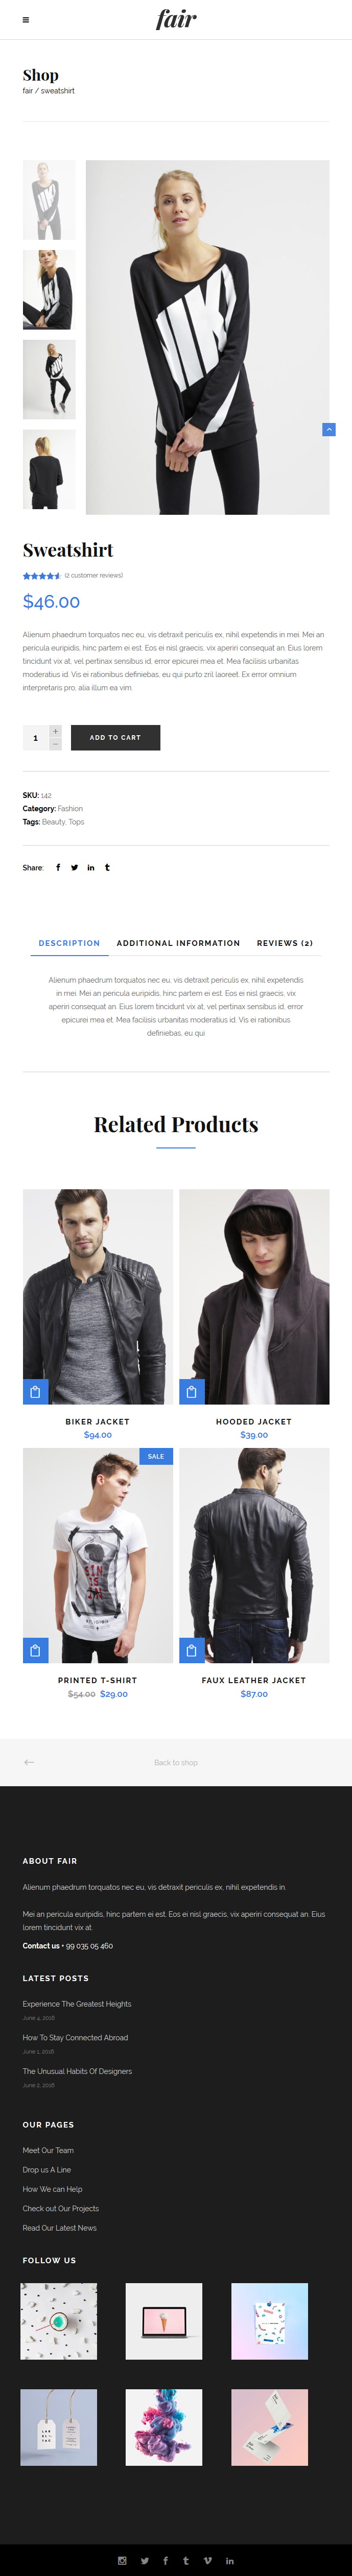Share on Twitter icon
The width and height of the screenshot is (352, 2576).
(74, 867)
